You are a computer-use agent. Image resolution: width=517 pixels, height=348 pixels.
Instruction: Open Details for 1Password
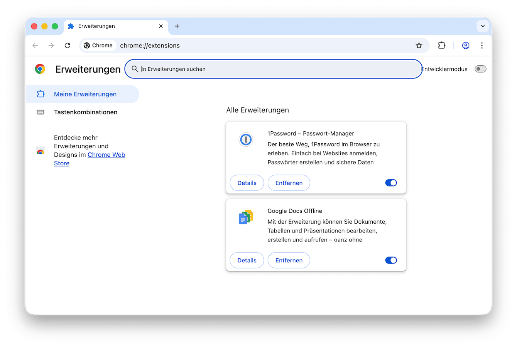tap(247, 183)
